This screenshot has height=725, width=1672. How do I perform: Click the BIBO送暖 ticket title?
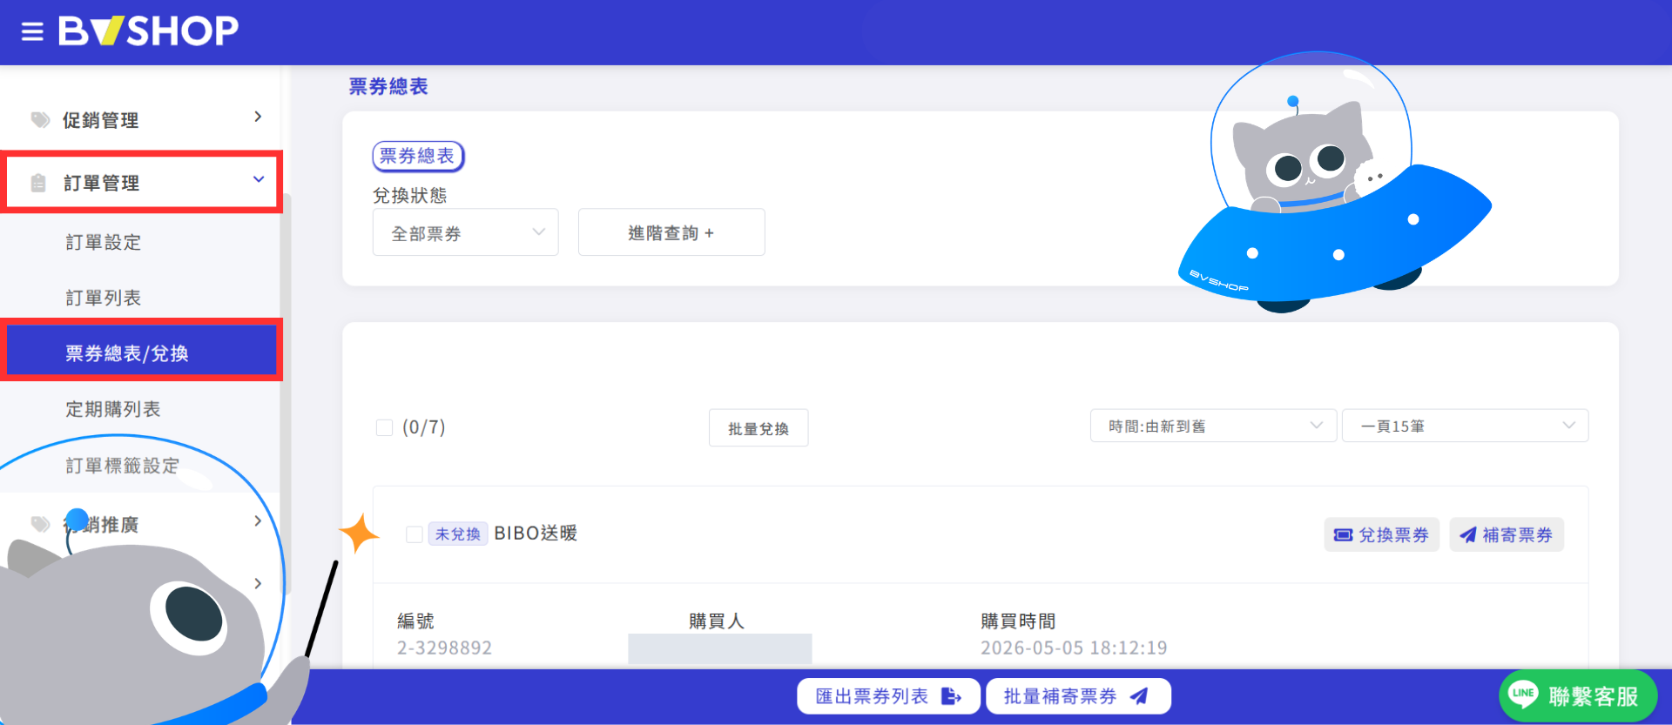pos(536,533)
